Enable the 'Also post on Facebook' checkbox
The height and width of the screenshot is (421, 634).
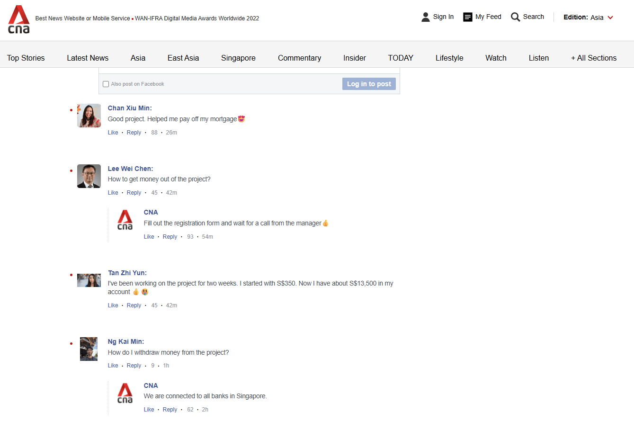pyautogui.click(x=106, y=84)
